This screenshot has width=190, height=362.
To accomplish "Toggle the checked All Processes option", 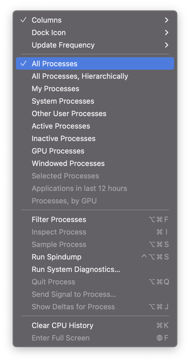I will click(x=55, y=64).
